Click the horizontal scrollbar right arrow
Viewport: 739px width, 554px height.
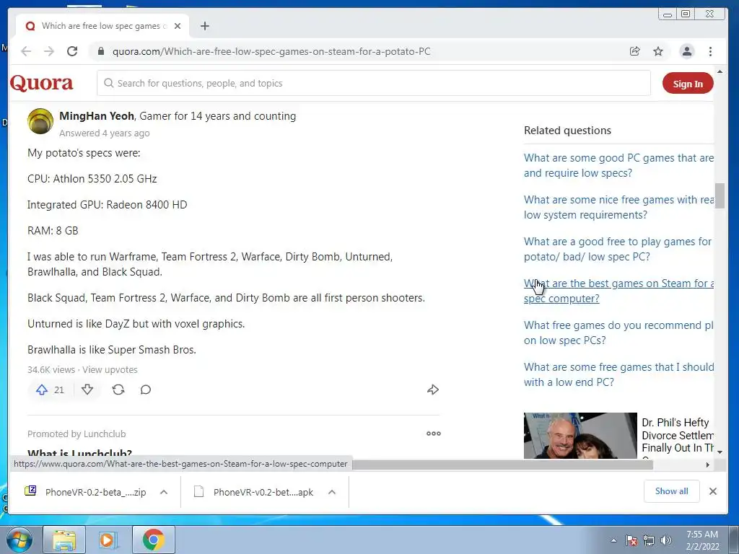pyautogui.click(x=707, y=465)
